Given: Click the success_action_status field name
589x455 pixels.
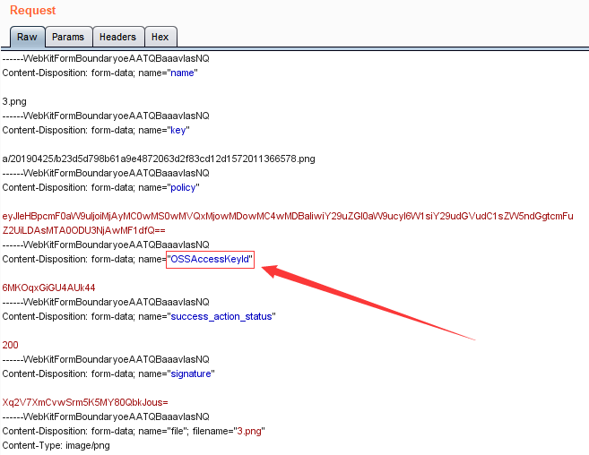Looking at the screenshot, I should [x=221, y=316].
